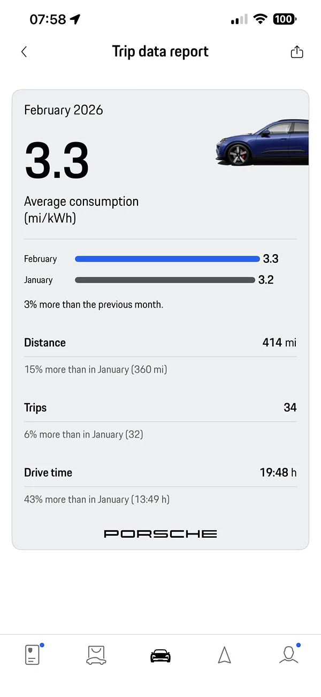Open the garage tab in the bottom bar
Image resolution: width=321 pixels, height=697 pixels.
96,655
